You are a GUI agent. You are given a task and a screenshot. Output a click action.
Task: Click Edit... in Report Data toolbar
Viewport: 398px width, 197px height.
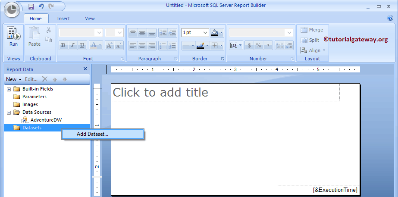click(x=31, y=79)
